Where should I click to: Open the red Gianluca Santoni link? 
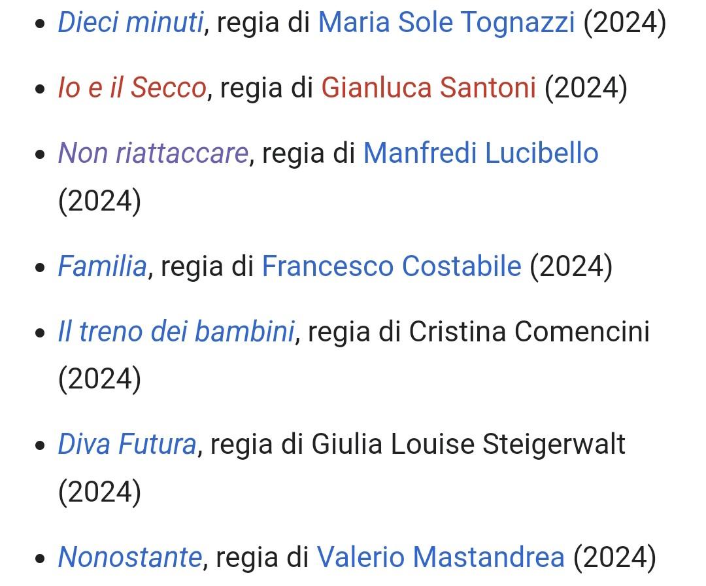[428, 87]
